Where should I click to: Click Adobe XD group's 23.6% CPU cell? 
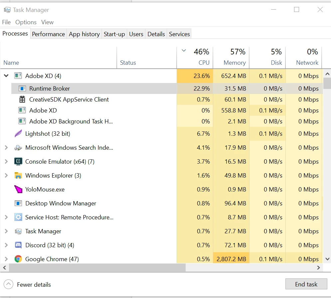click(195, 76)
